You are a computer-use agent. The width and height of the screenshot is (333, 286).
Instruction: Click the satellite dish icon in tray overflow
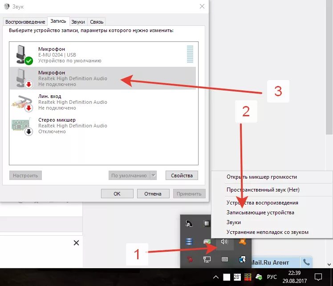tap(189, 224)
